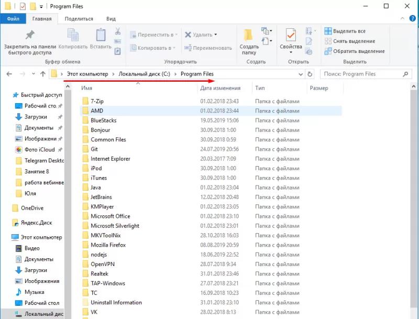Image resolution: width=419 pixels, height=319 pixels.
Task: Open recent locations dropdown arrow
Action: pyautogui.click(x=34, y=74)
